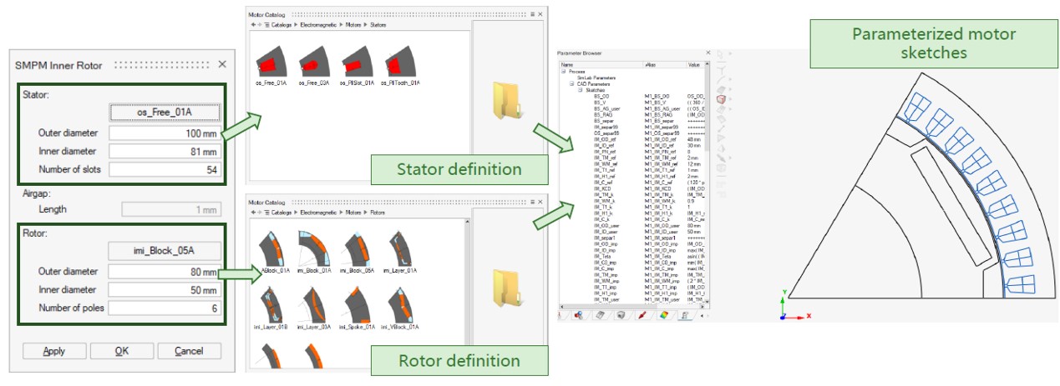1060x386 pixels.
Task: Click the Number of slots input field
Action: (x=165, y=170)
